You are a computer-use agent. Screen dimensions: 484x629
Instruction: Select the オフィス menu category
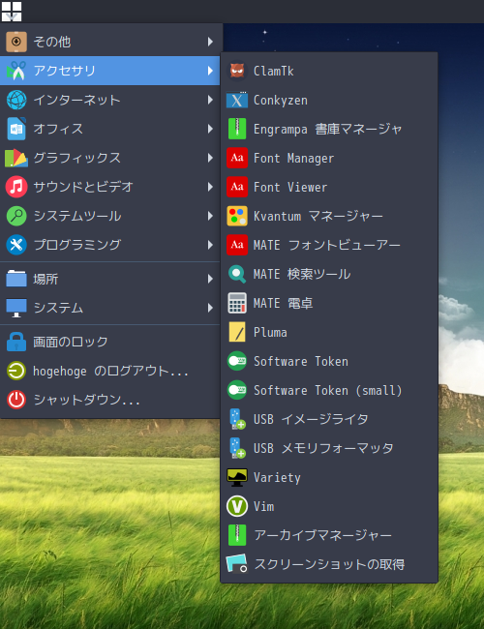[110, 129]
